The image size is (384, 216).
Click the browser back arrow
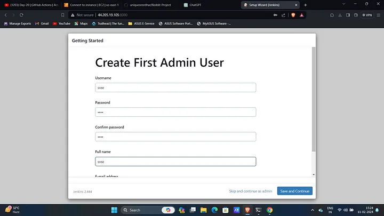point(6,15)
